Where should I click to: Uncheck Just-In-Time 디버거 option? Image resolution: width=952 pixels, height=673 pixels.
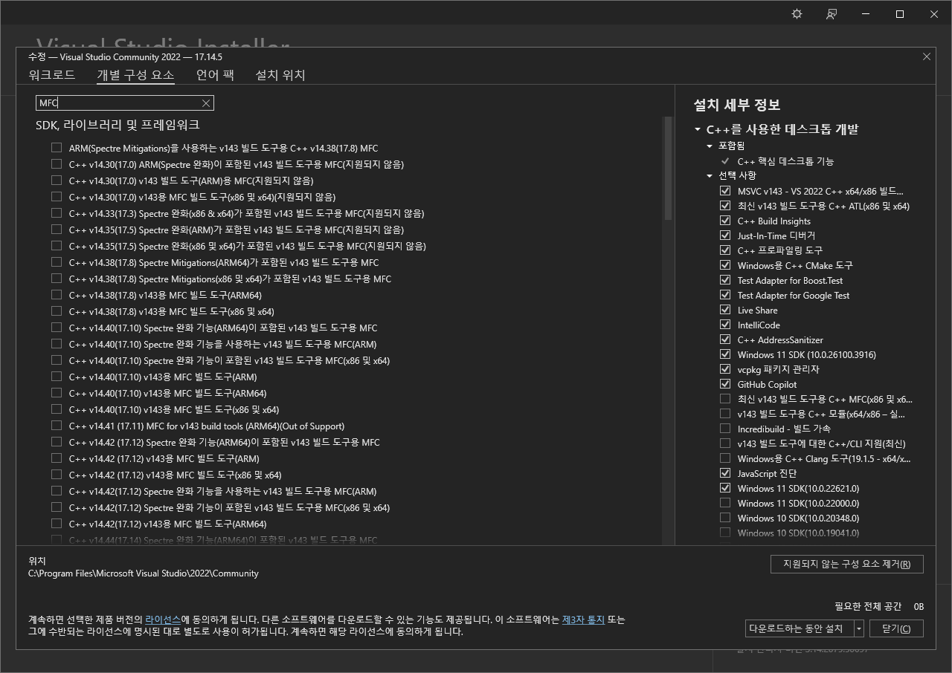point(725,235)
